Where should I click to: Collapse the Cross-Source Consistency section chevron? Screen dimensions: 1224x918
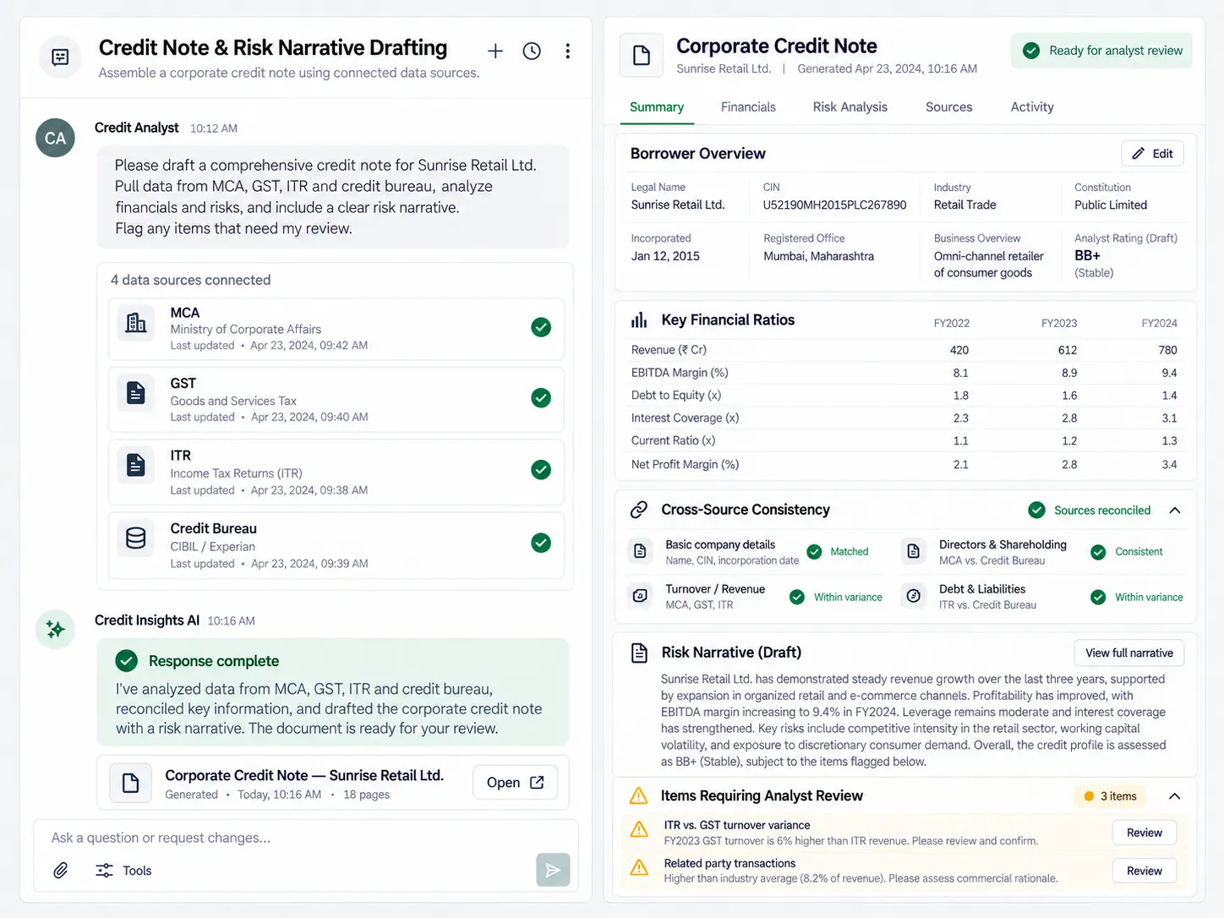1175,511
